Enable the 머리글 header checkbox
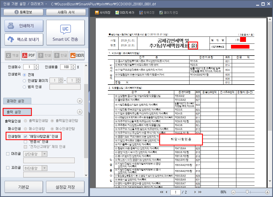Screen dimensions: 273x197 tap(7, 154)
